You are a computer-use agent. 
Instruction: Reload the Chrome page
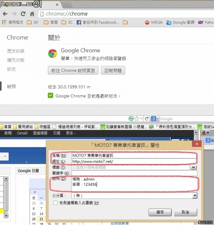[x=23, y=14]
